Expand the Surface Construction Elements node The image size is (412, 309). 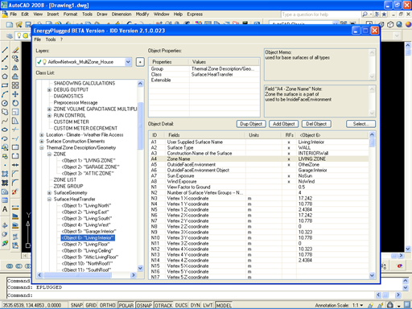point(42,142)
